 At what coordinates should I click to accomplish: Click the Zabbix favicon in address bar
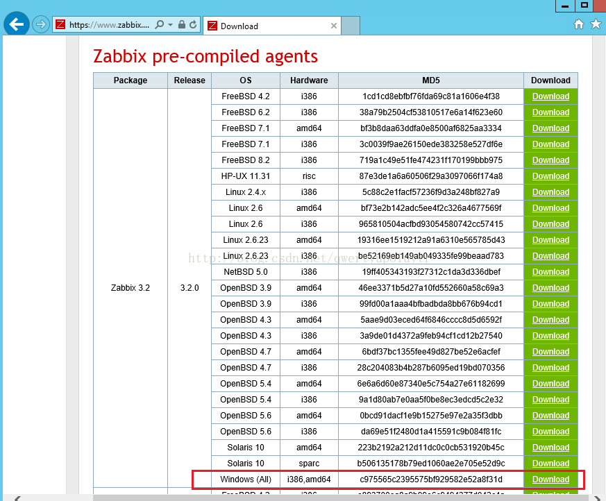click(60, 25)
